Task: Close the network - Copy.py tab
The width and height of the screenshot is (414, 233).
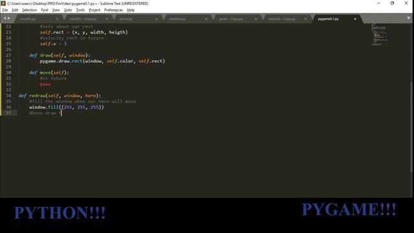Action: pyautogui.click(x=305, y=19)
